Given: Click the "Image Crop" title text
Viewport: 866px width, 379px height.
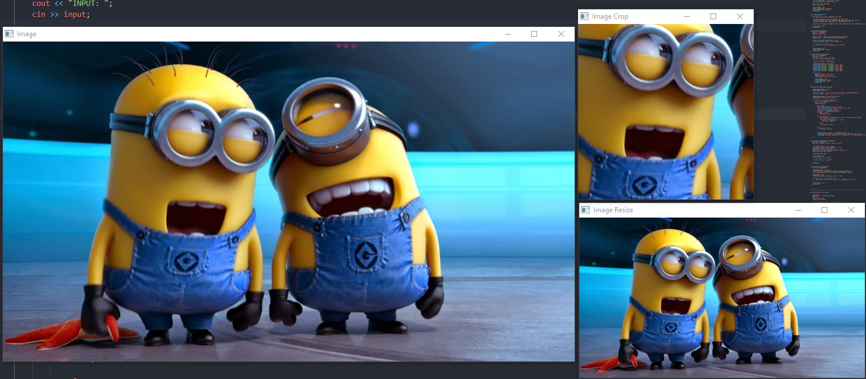Looking at the screenshot, I should coord(610,16).
